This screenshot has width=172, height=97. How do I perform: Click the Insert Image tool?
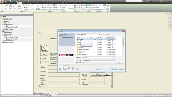pos(88,5)
